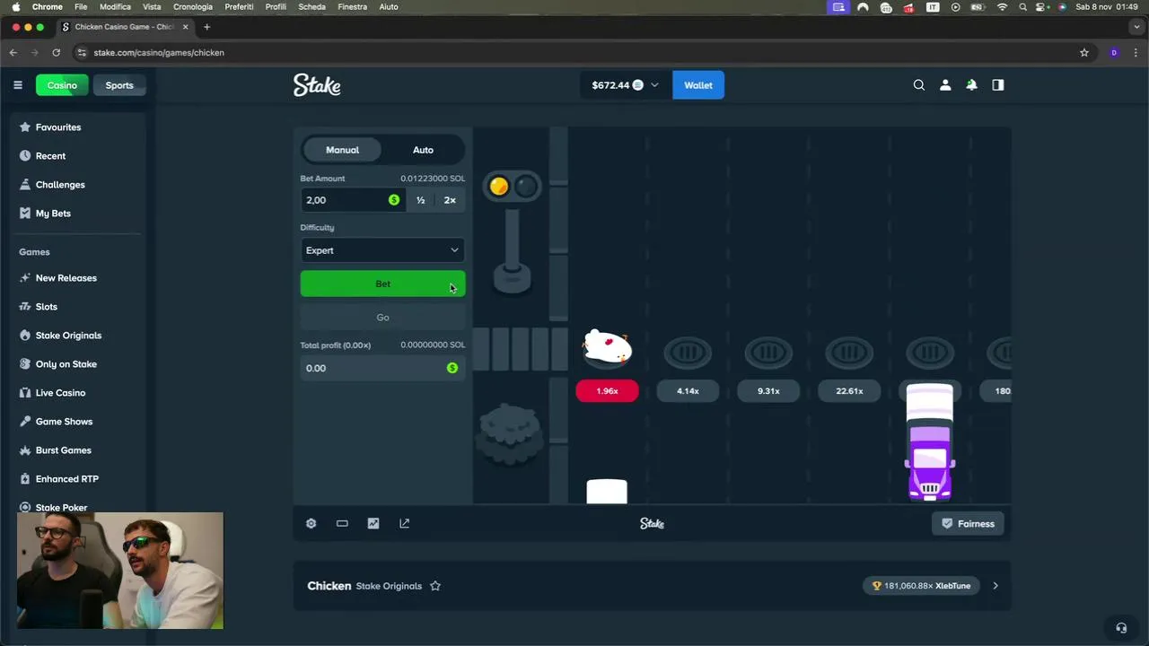Double the bet with 2× button
The image size is (1149, 646).
pos(450,200)
